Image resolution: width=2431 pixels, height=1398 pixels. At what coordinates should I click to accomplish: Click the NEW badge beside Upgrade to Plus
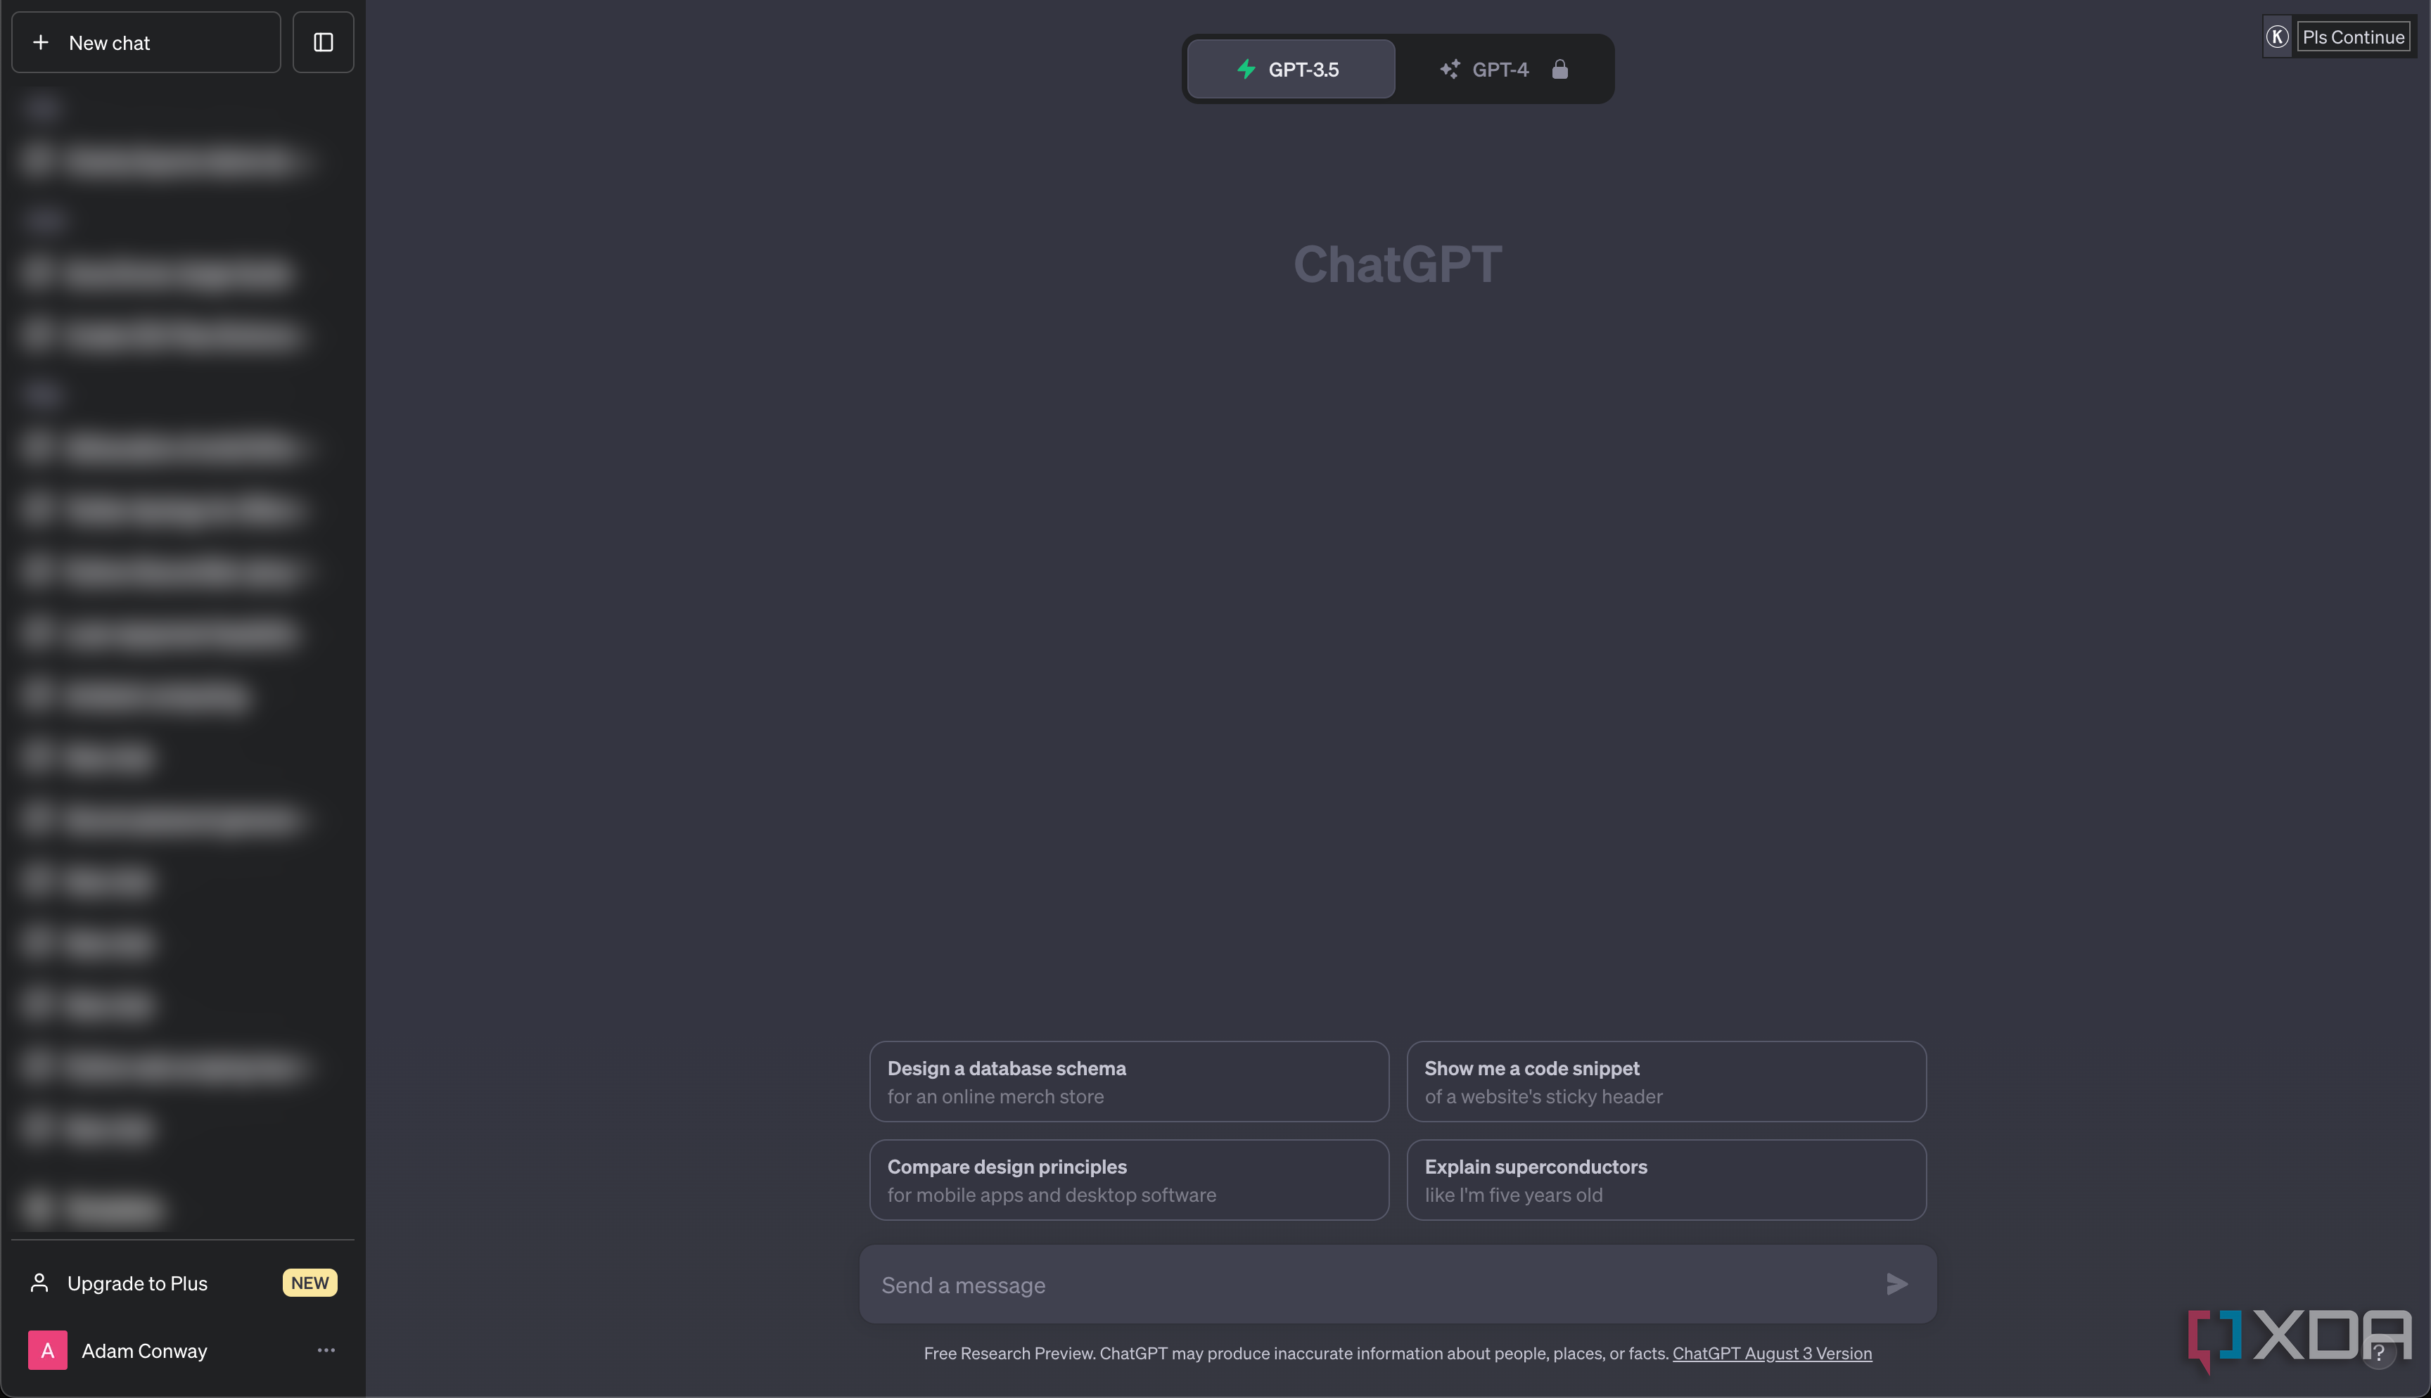[310, 1283]
